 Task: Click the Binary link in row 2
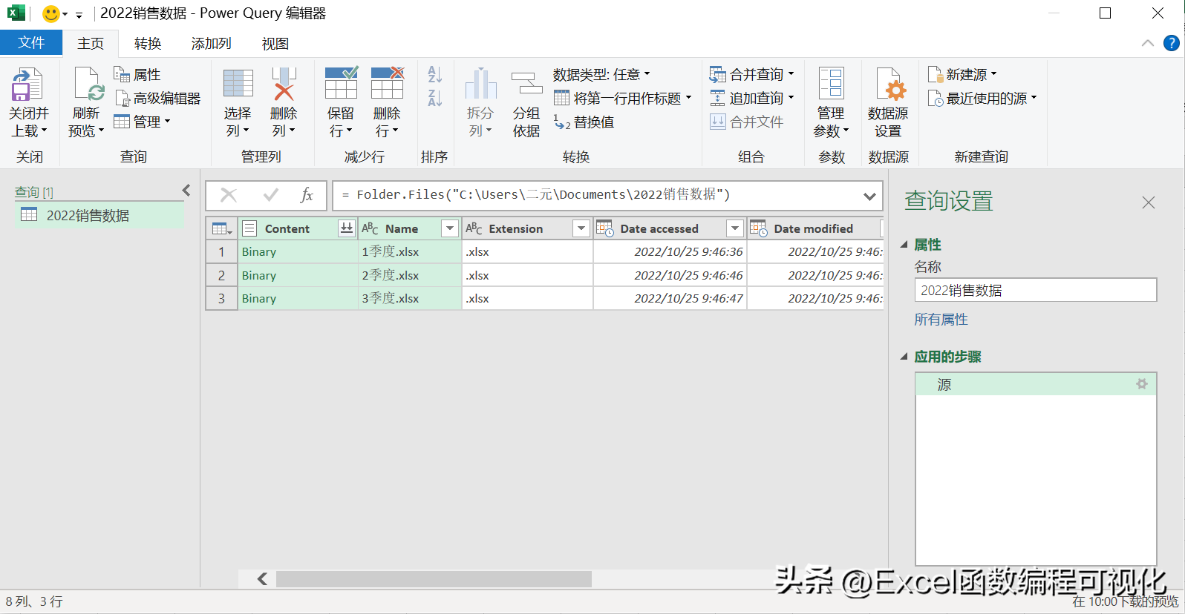pyautogui.click(x=259, y=275)
